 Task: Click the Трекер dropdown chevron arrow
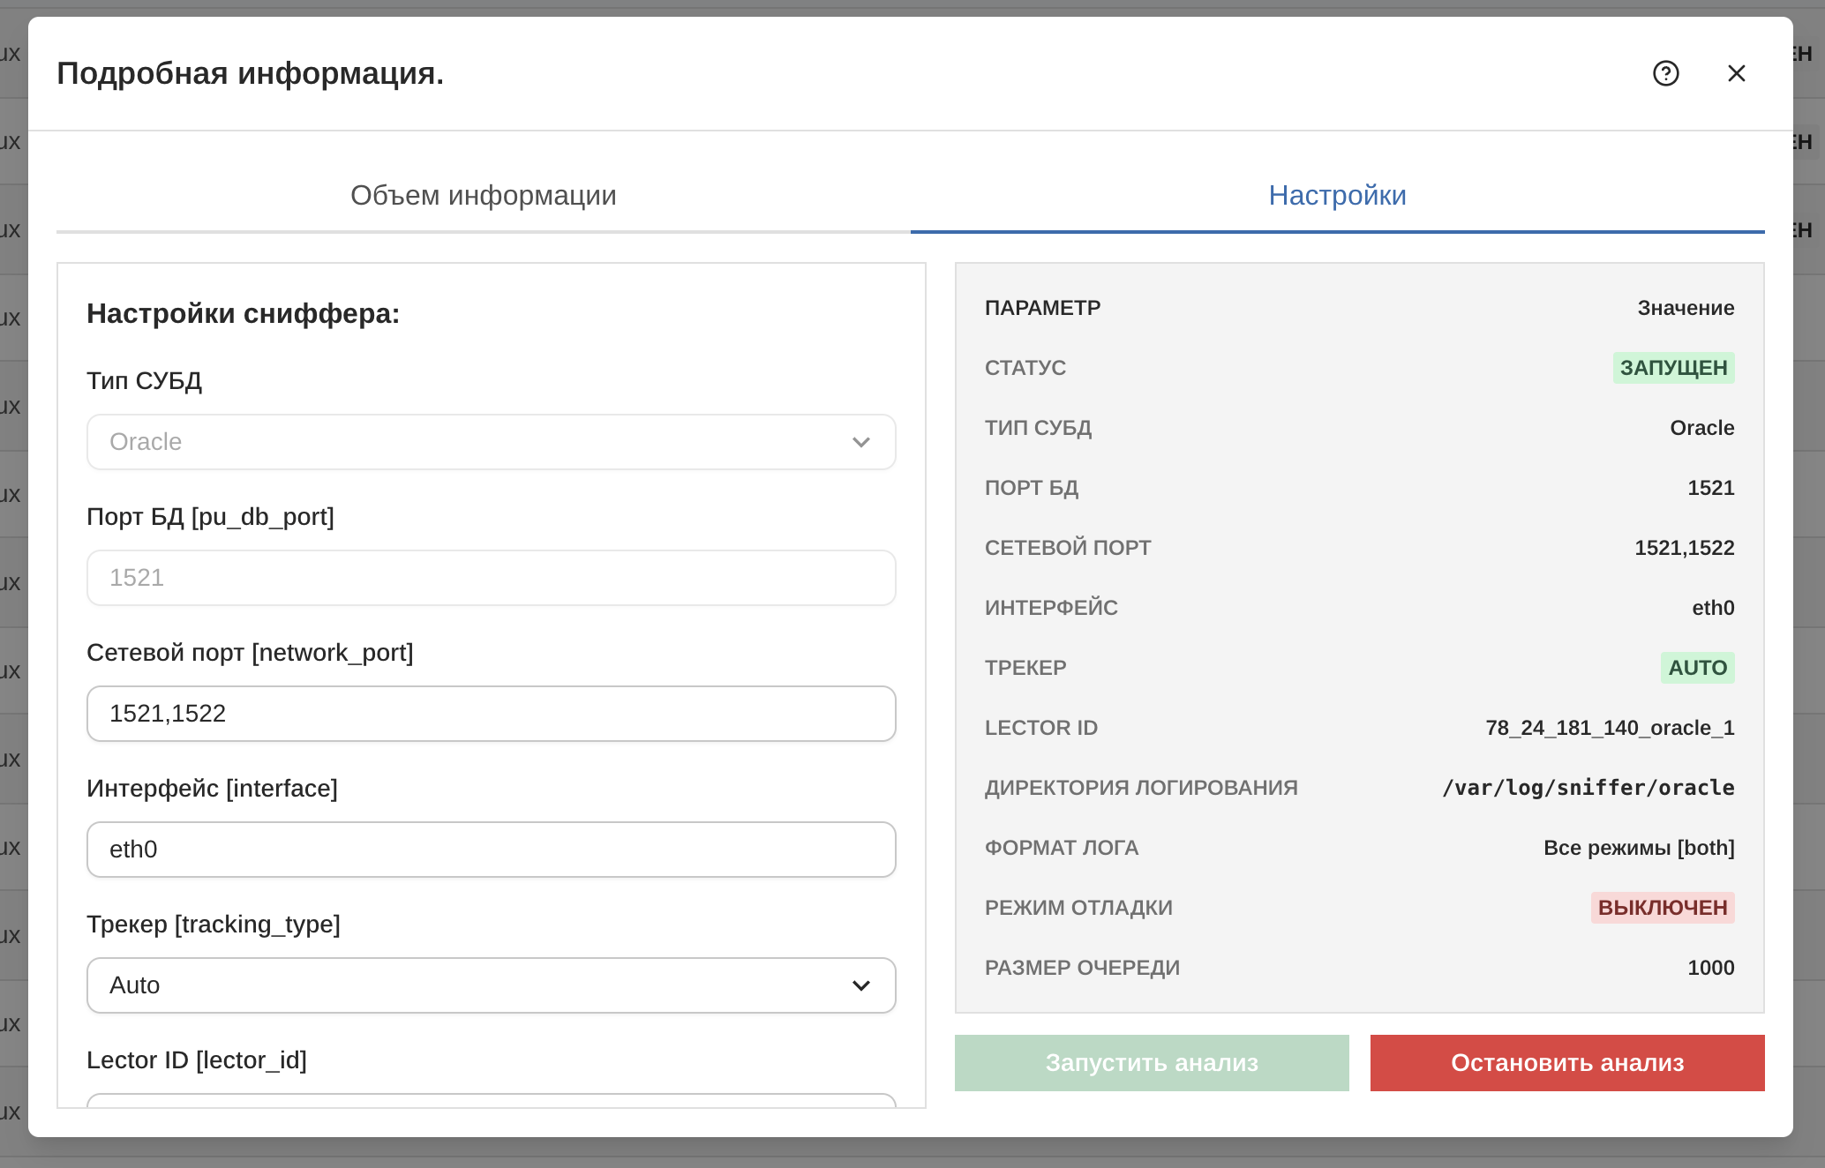860,985
